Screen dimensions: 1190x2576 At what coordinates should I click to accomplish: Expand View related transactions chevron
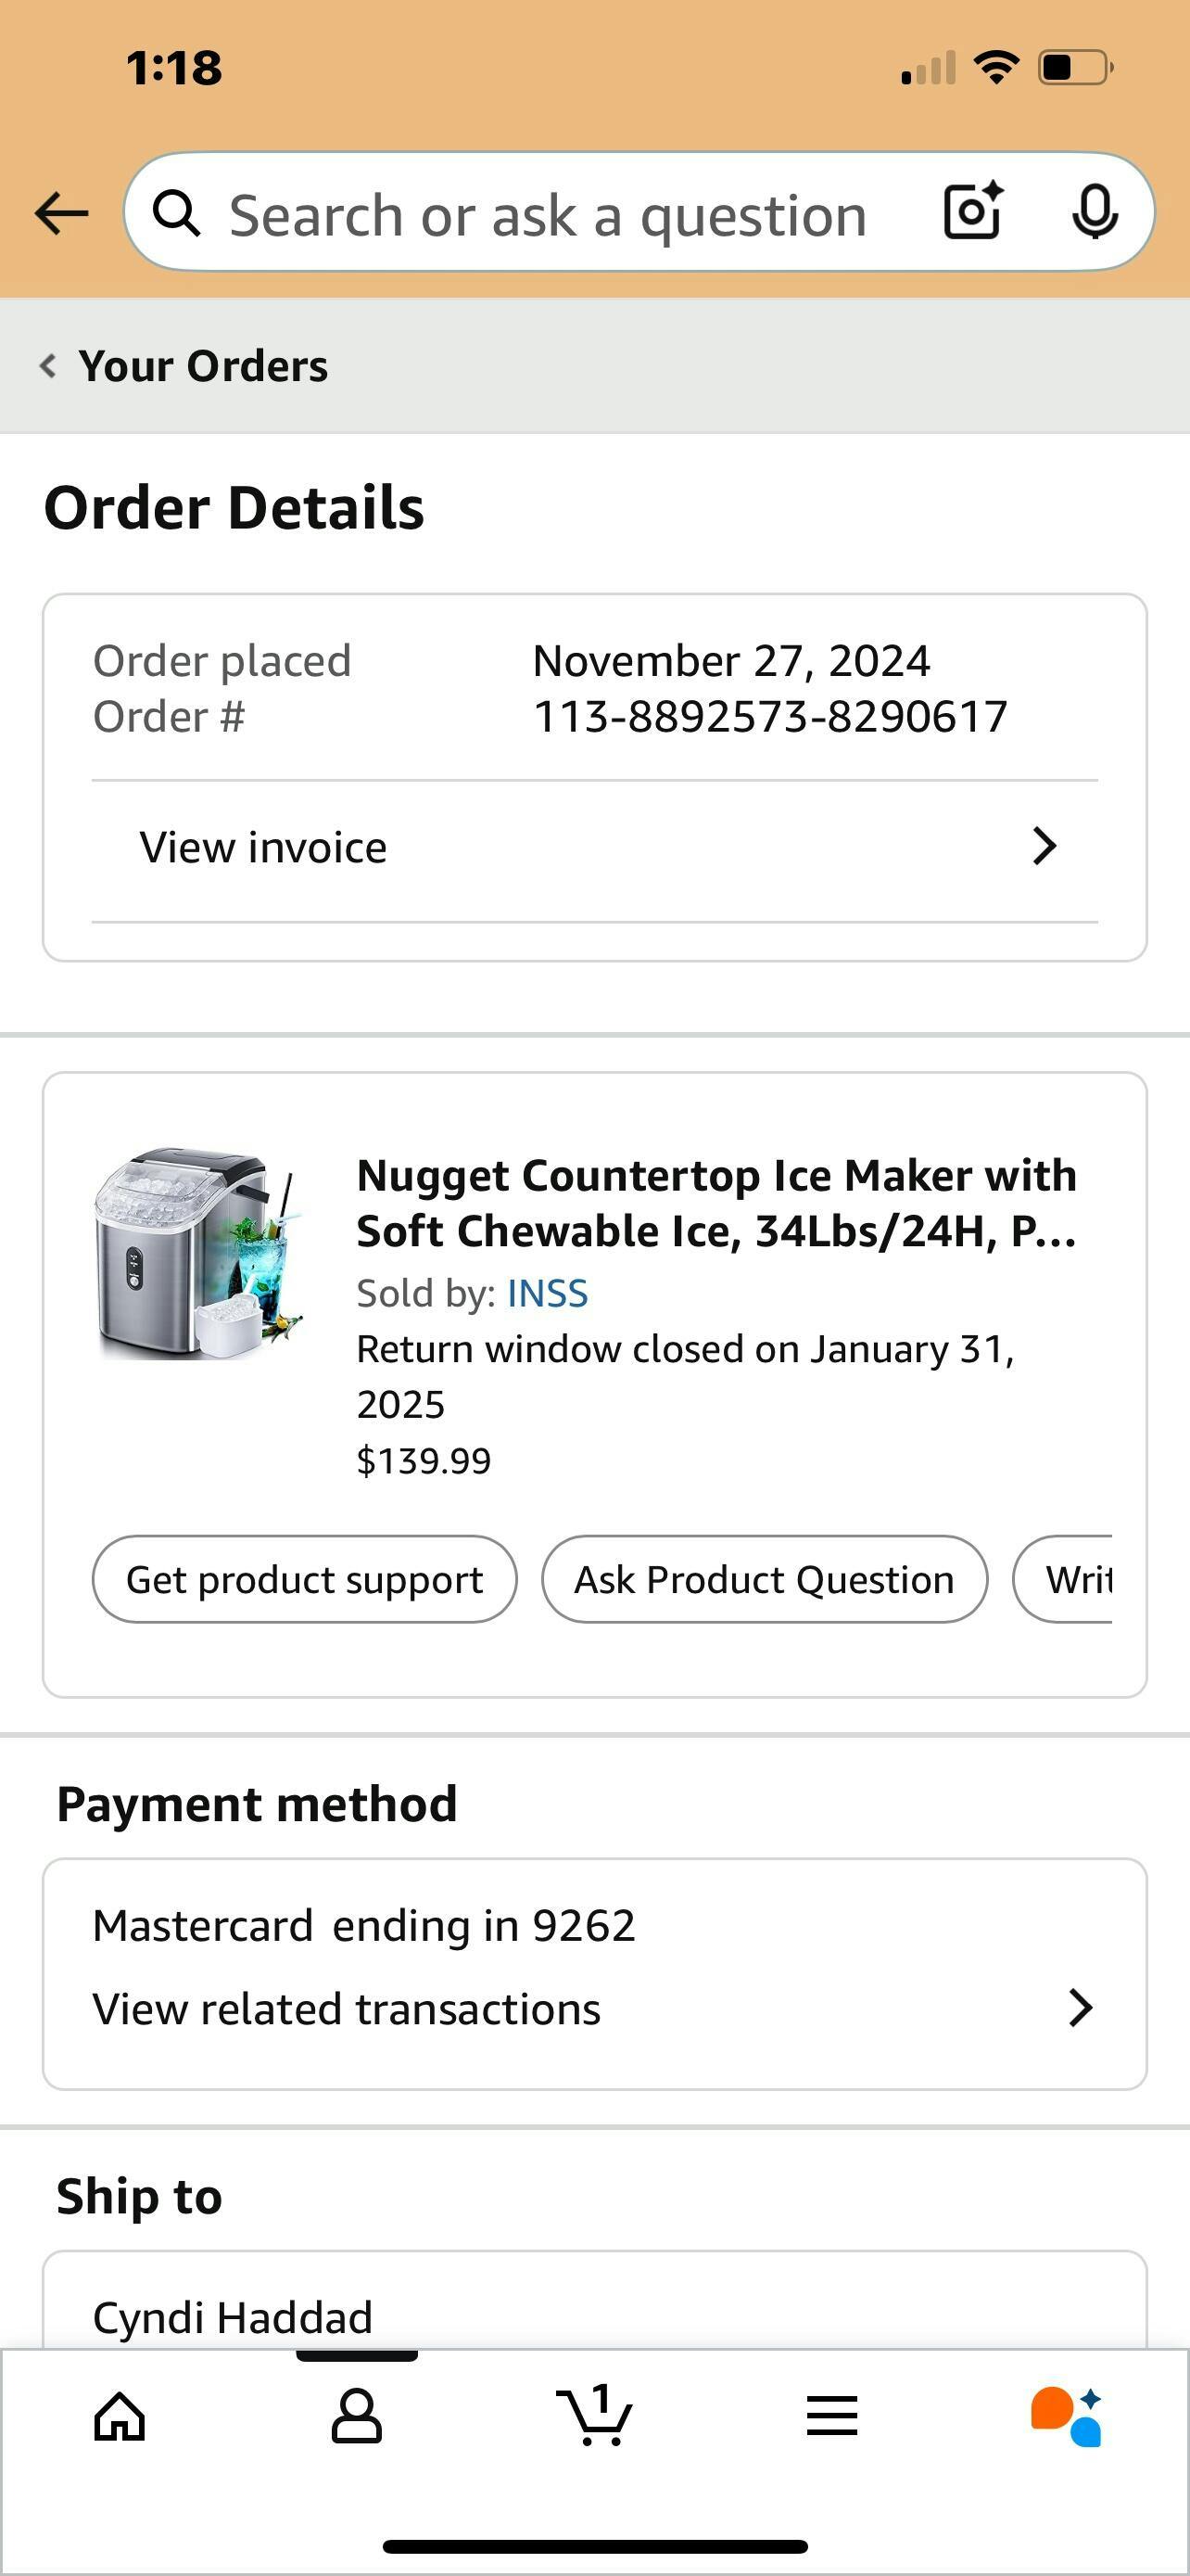tap(1080, 2008)
